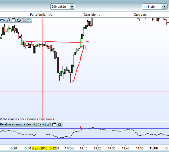Screen dimensions: 169x152
Task: Open the Prix panel settings wrench
Action: tap(8, 20)
